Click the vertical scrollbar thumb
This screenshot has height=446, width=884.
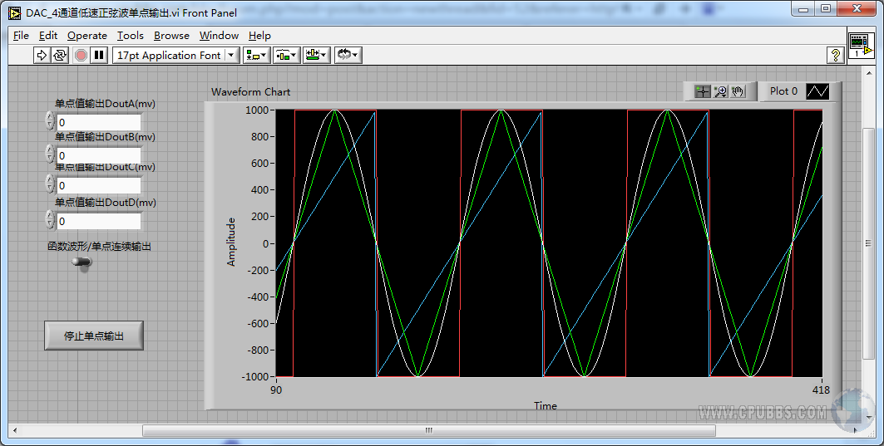[869, 243]
